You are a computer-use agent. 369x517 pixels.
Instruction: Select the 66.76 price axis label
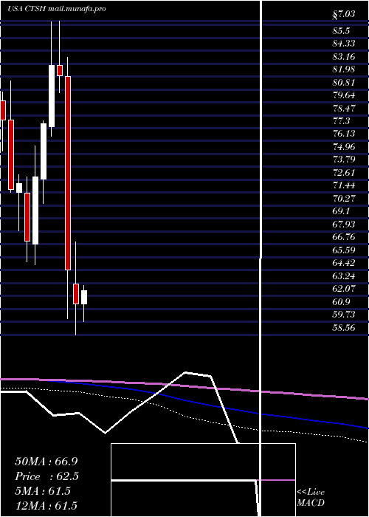coord(344,237)
